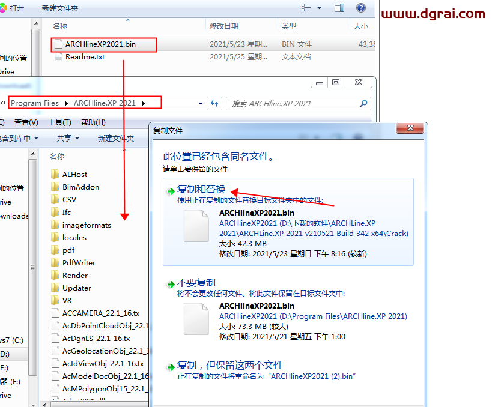
Task: Click the destination ARCHlineXP2021.bin file thumbnail
Action: click(x=196, y=319)
